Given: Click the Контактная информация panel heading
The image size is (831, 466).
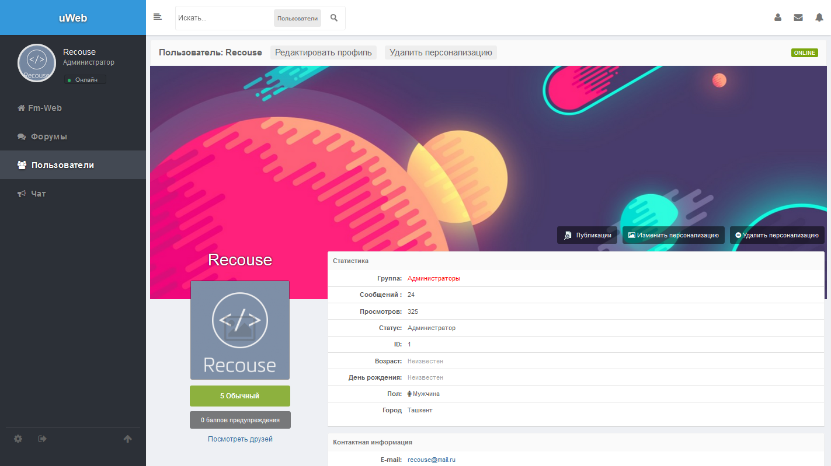Looking at the screenshot, I should tap(373, 442).
